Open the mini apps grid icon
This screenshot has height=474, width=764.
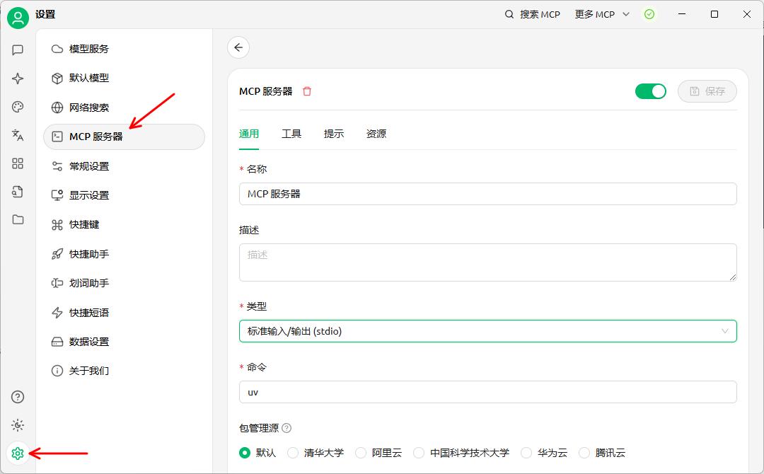pyautogui.click(x=18, y=163)
